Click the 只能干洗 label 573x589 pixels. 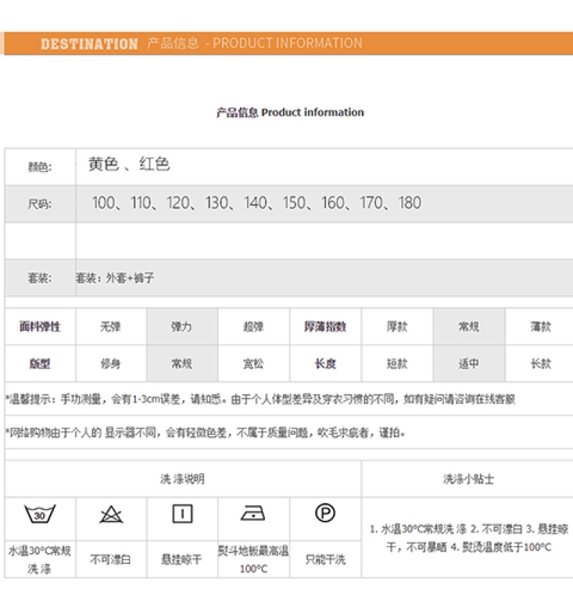pyautogui.click(x=325, y=559)
